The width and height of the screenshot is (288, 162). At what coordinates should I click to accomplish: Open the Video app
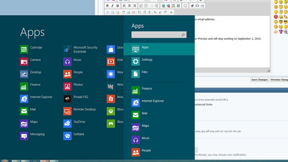pyautogui.click(x=115, y=62)
